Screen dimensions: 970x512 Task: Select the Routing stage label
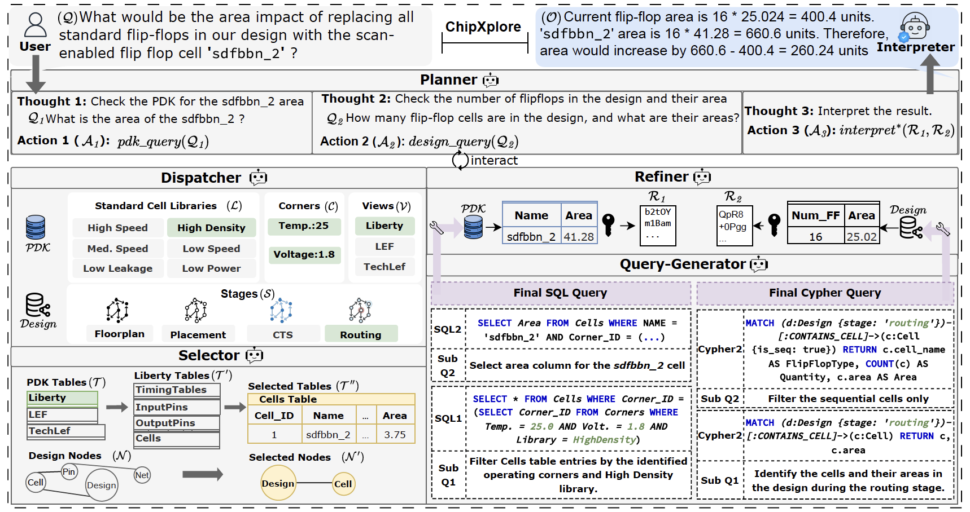361,334
